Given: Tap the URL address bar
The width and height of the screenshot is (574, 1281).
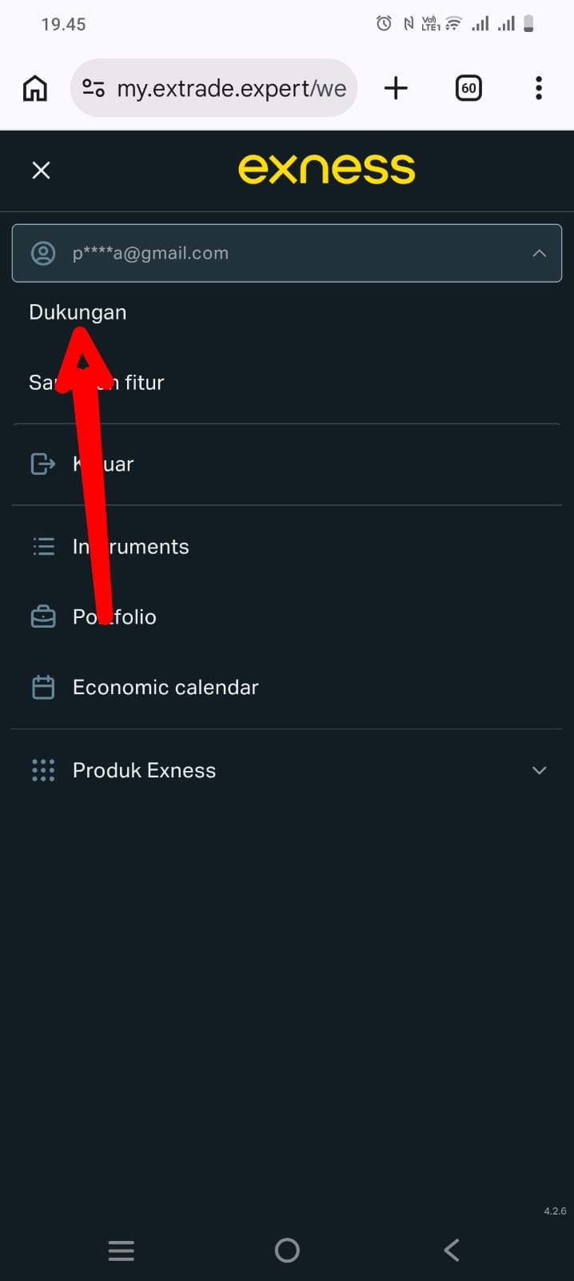Looking at the screenshot, I should [231, 88].
